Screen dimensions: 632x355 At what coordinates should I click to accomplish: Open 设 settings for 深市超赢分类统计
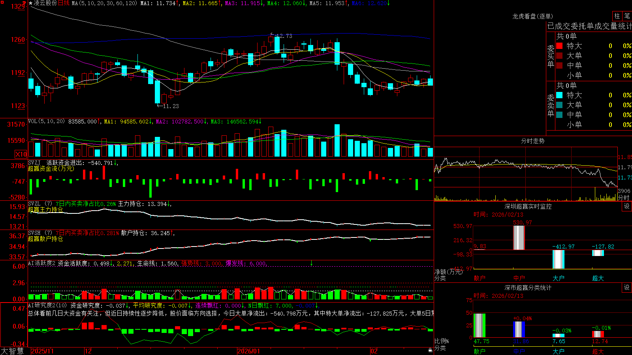coord(627,288)
